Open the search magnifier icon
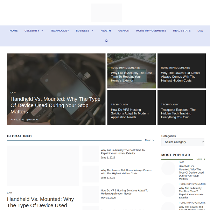210x210 pixels. 106,41
